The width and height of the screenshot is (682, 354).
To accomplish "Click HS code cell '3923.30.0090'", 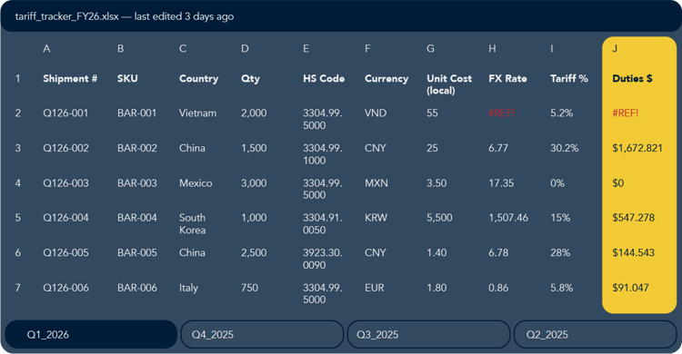I will click(322, 259).
